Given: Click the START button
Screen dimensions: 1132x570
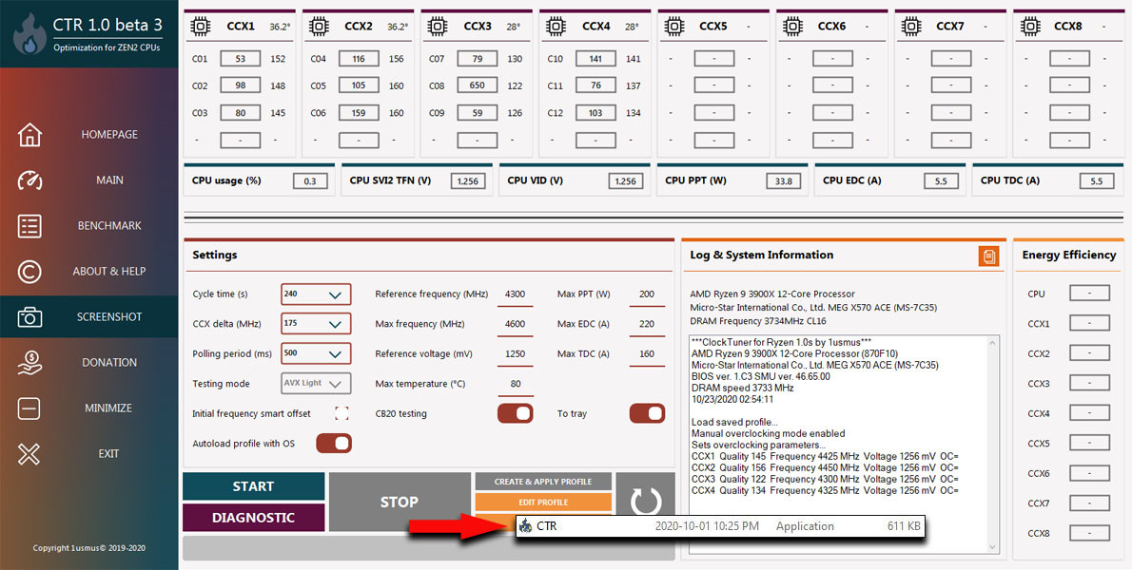Looking at the screenshot, I should [x=253, y=486].
